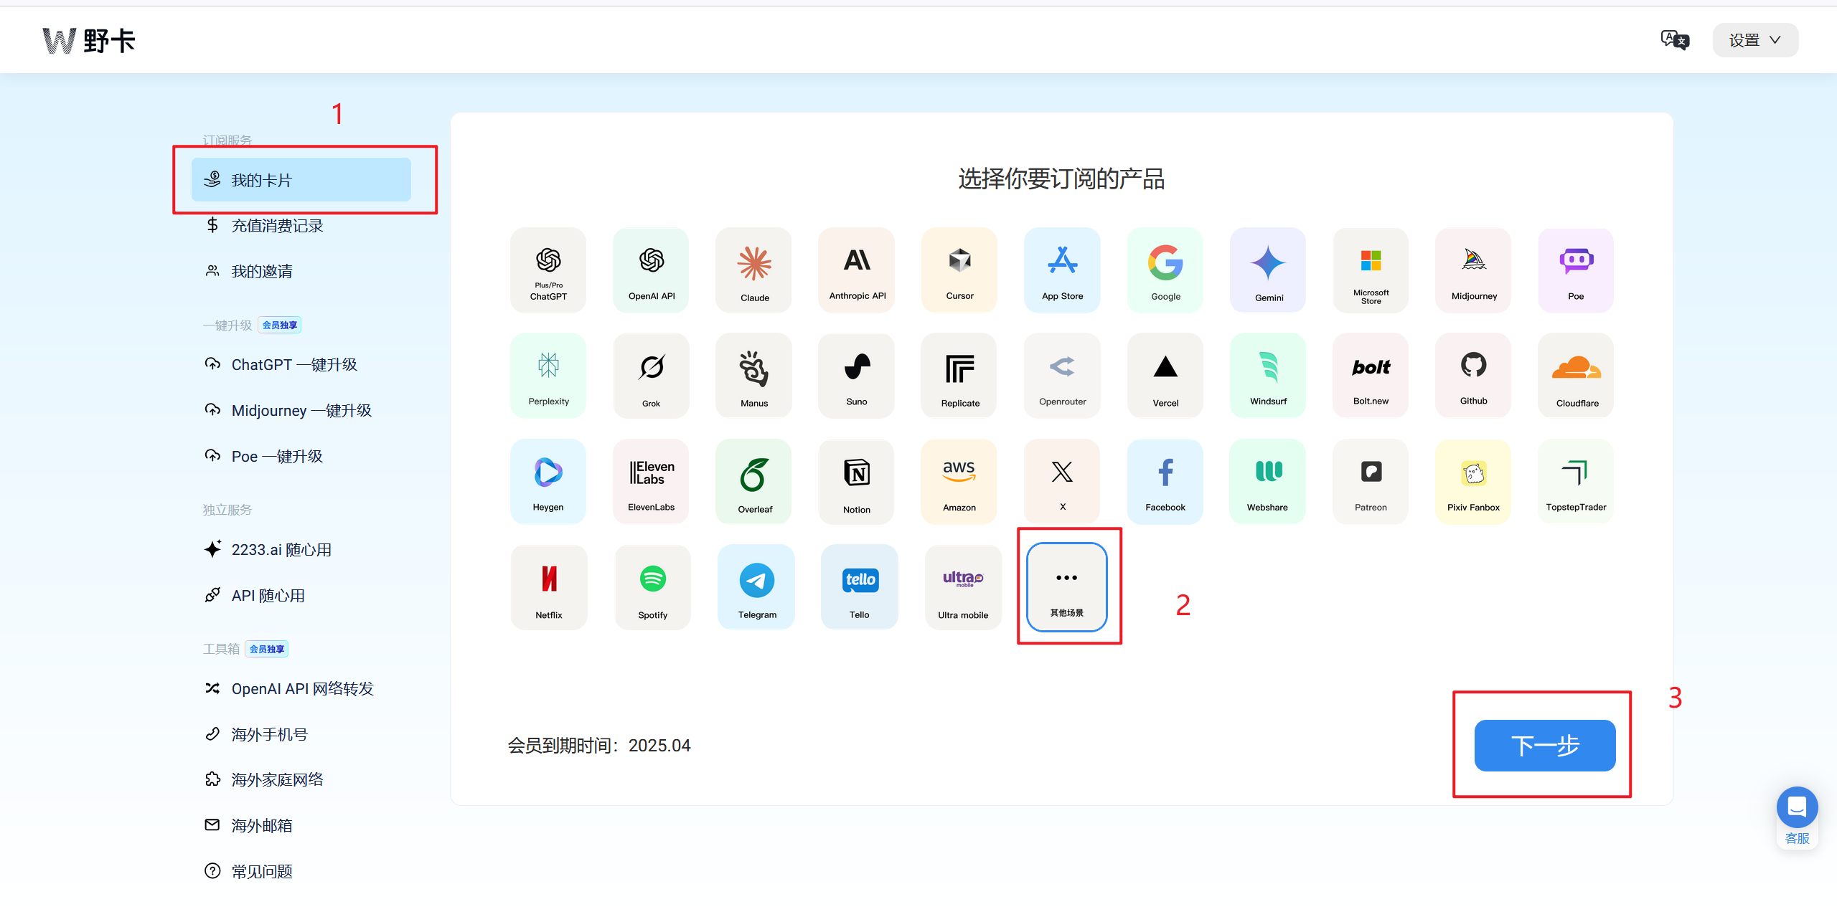Click the language translation icon

point(1675,40)
